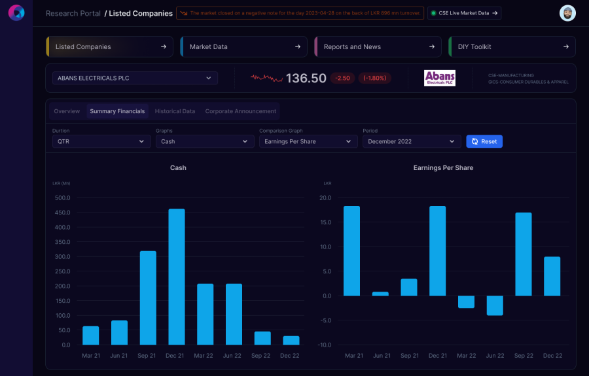Click the Earnings Per Share chart title
The height and width of the screenshot is (376, 589).
[443, 168]
